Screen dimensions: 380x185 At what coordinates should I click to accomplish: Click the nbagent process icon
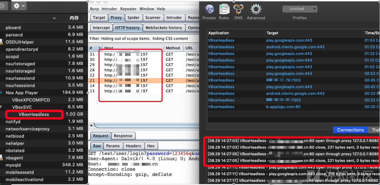(x=1, y=158)
